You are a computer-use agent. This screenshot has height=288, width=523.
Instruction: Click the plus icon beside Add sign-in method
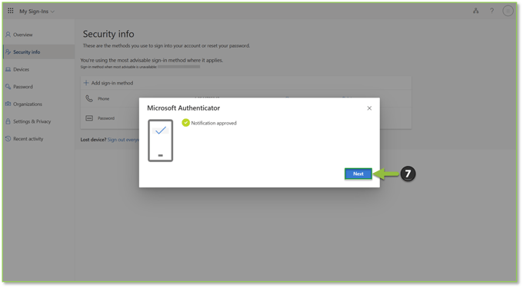(x=86, y=83)
